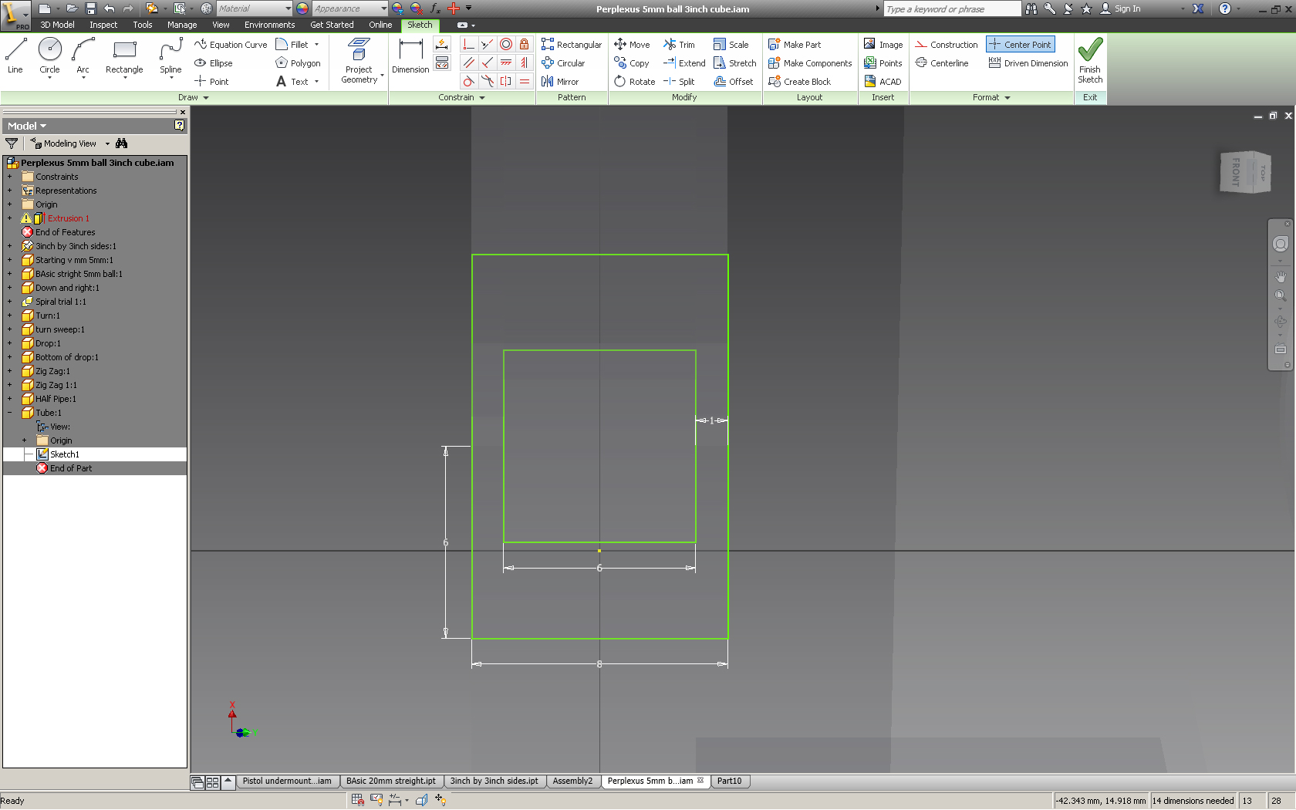Select the Spline sketch tool
Image resolution: width=1296 pixels, height=810 pixels.
tap(170, 56)
